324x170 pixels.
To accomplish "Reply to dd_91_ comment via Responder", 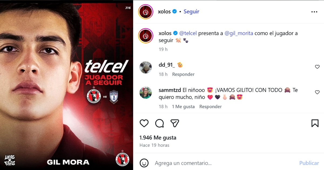I will 183,74.
